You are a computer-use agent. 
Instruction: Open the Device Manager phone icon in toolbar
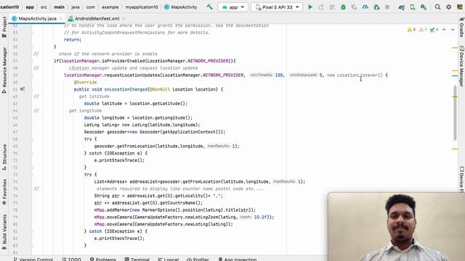(413, 7)
